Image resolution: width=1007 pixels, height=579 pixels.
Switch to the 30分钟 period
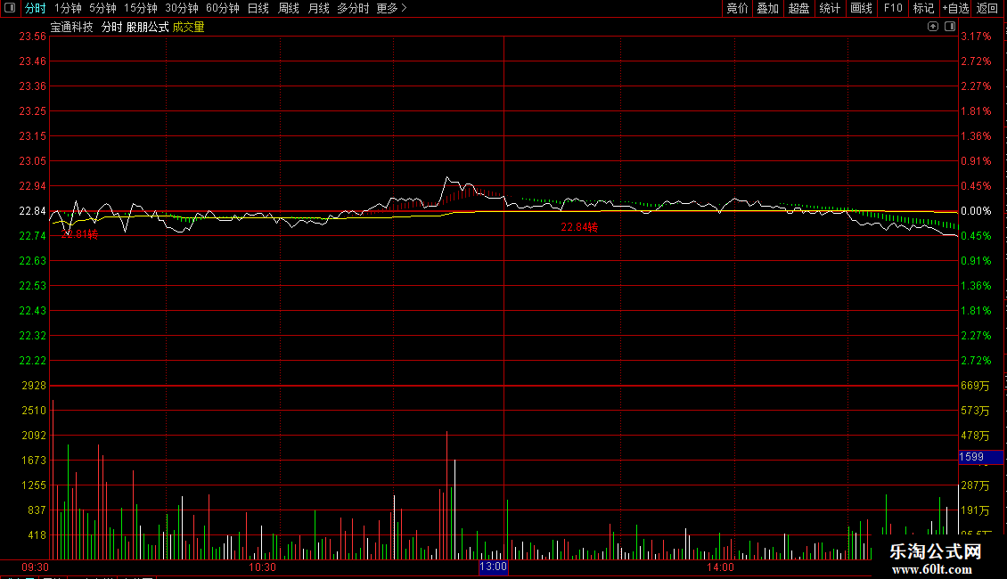point(182,8)
